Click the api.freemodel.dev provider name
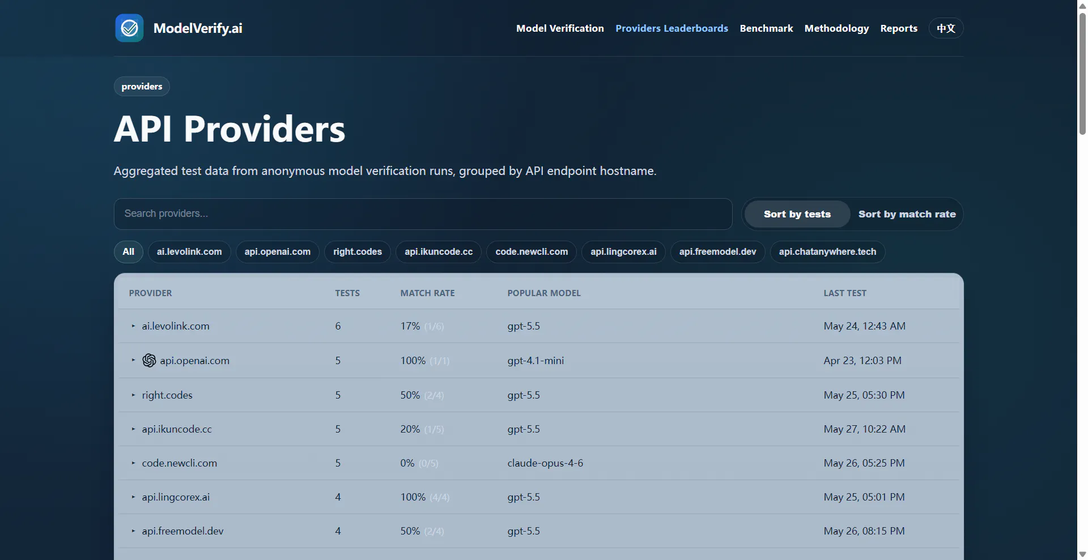The image size is (1088, 560). pos(182,531)
